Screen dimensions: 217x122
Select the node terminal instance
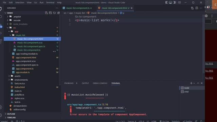tap(192, 88)
